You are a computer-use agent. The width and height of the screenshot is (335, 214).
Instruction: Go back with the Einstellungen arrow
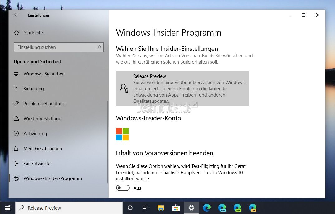pyautogui.click(x=16, y=15)
